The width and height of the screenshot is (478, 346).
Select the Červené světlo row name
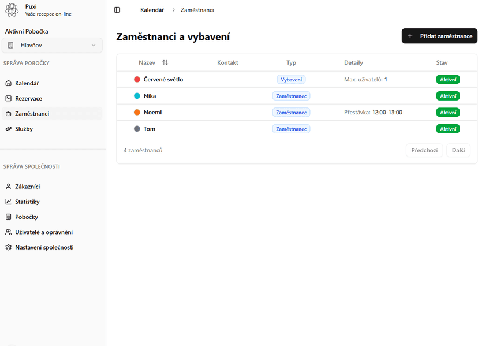(163, 79)
